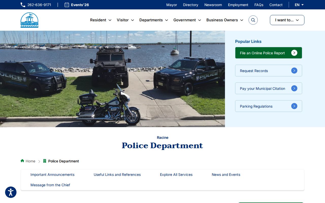The height and width of the screenshot is (203, 325).
Task: Click arrow icon on Parking Regulations
Action: tap(294, 106)
